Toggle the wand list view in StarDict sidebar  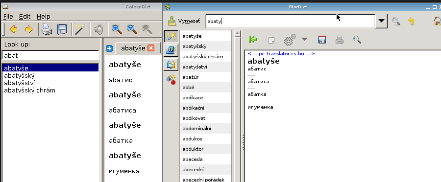(171, 37)
